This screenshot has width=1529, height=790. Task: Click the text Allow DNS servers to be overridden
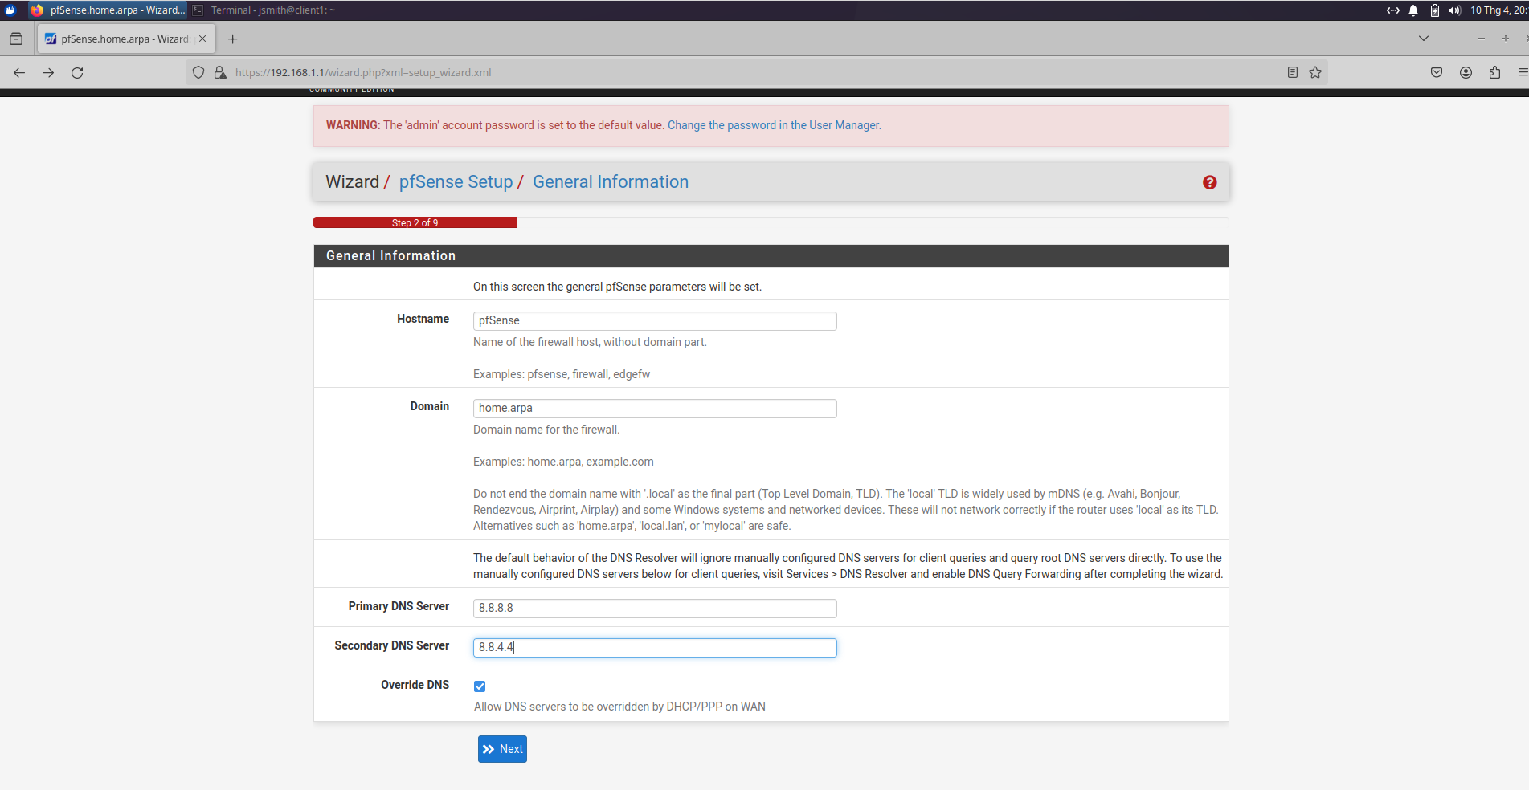click(x=619, y=707)
